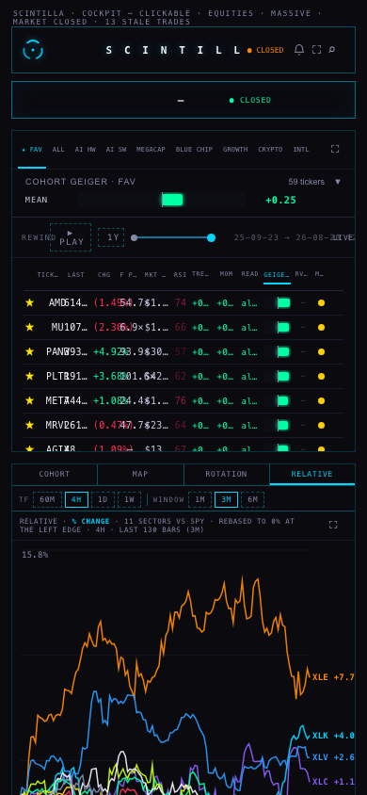Toggle the favorite star for META

29,400
